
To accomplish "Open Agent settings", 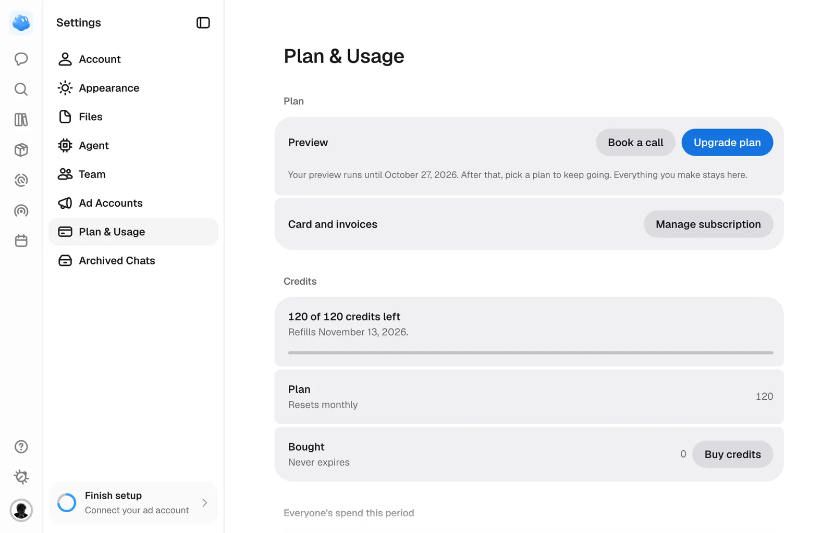I will tap(133, 146).
